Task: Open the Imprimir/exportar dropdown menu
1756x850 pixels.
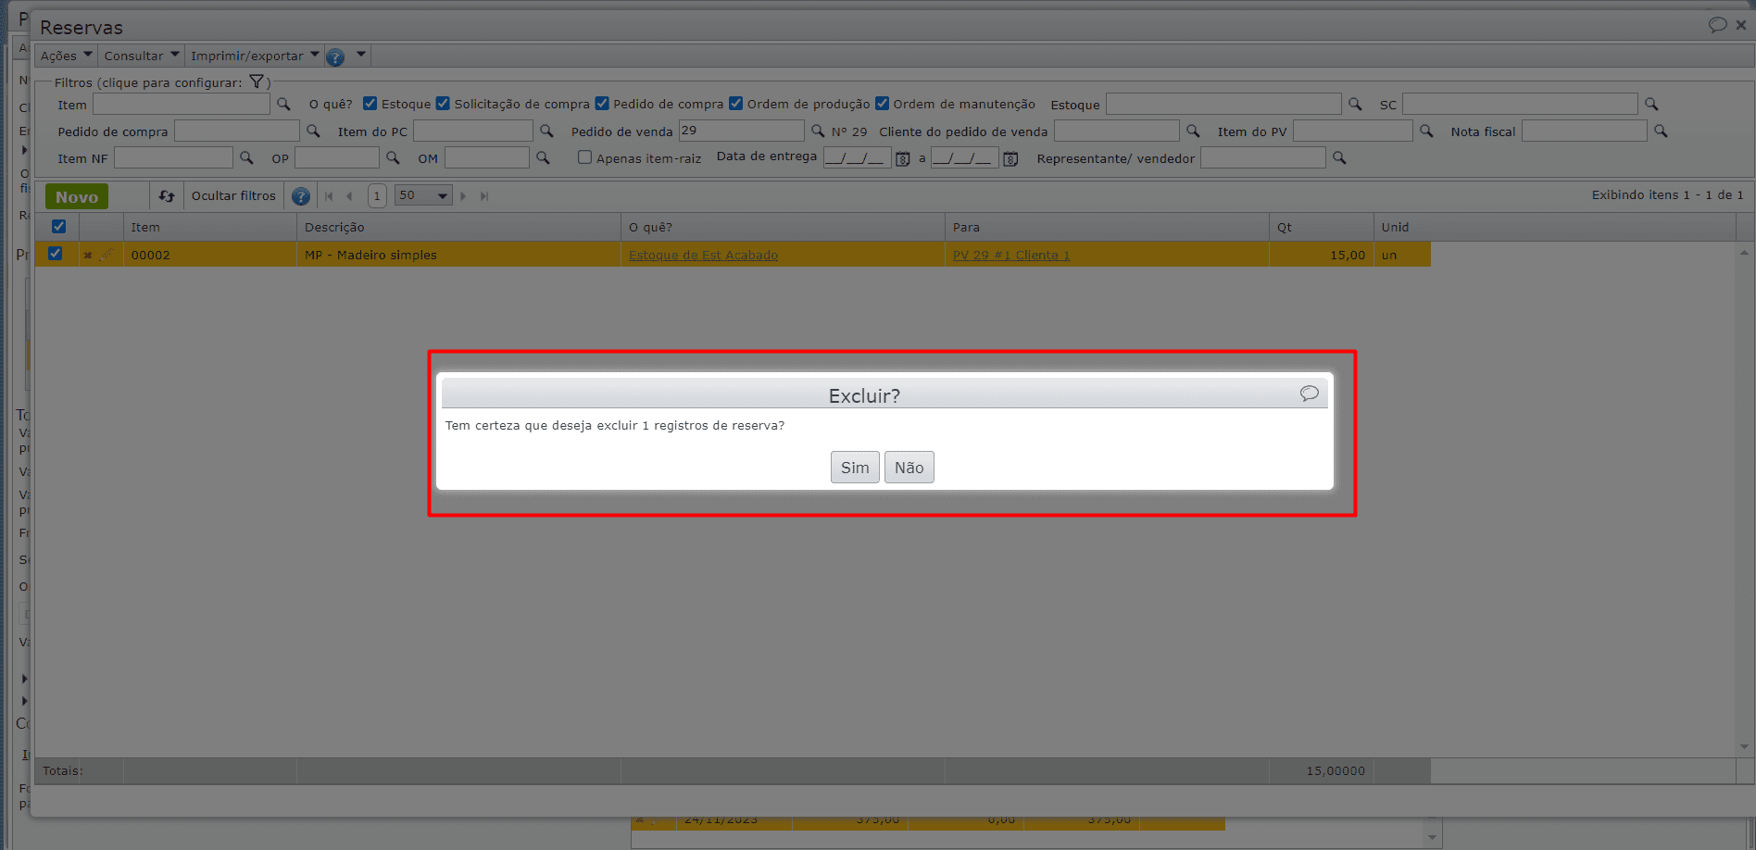Action: pos(255,56)
